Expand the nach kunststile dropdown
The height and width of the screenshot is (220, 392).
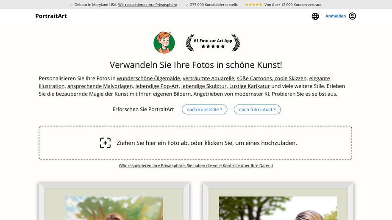205,110
